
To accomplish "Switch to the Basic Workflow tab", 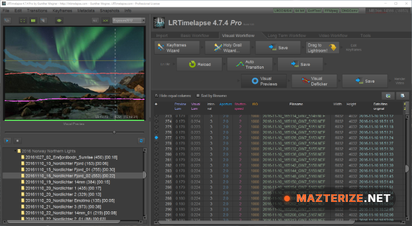I will tap(195, 36).
